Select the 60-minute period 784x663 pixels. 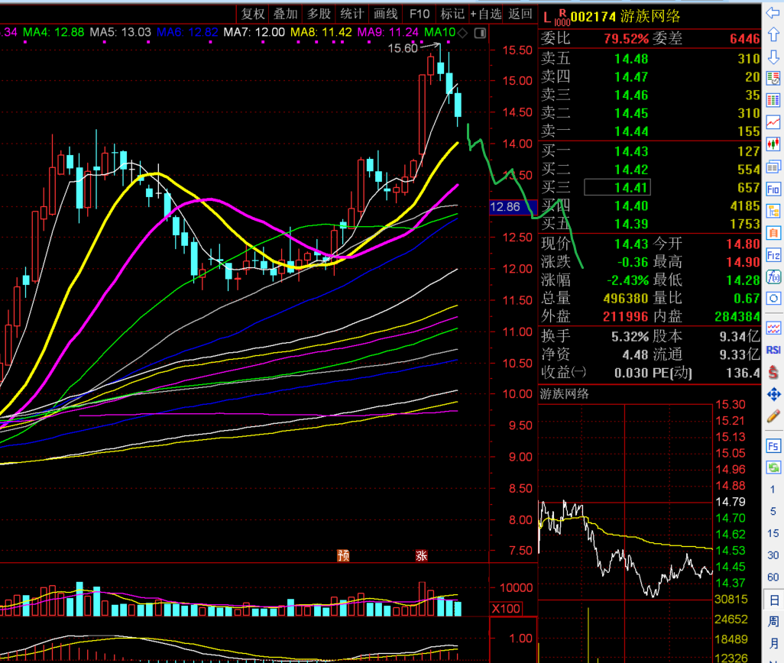coord(773,577)
